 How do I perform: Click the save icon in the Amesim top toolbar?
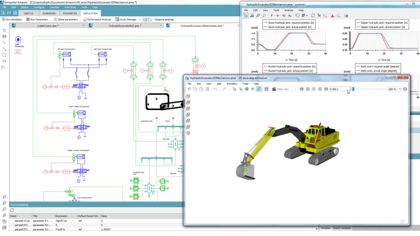(15, 13)
